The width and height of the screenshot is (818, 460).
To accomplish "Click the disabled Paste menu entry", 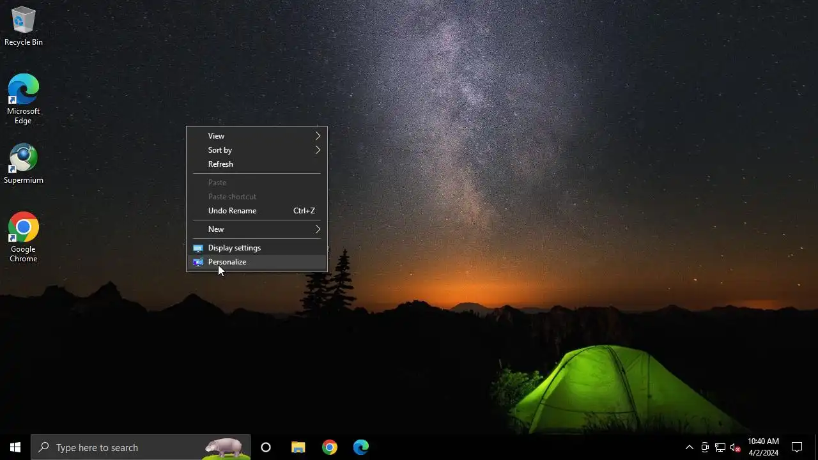I will [257, 183].
